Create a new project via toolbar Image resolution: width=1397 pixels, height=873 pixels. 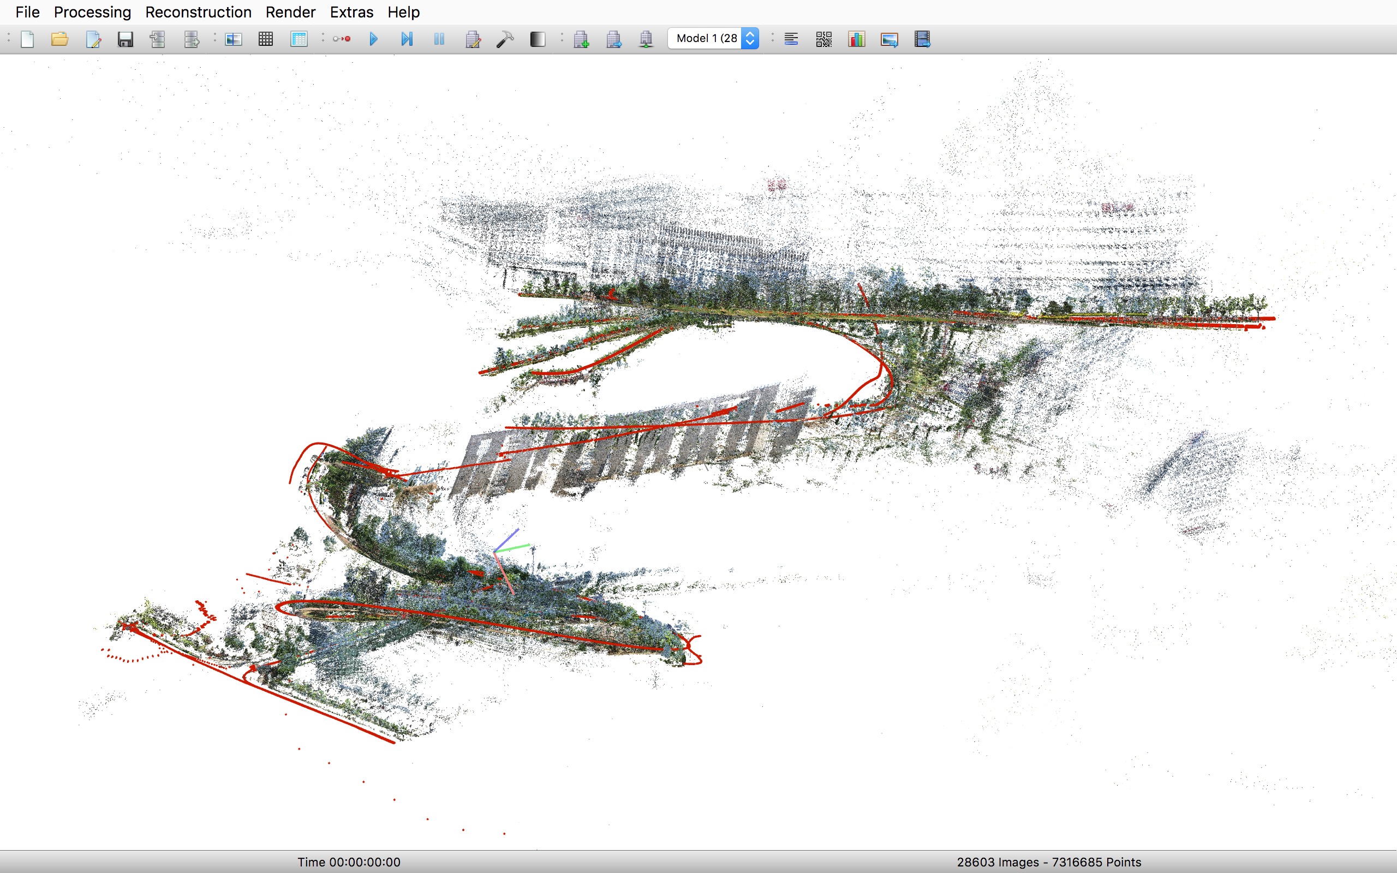click(27, 39)
